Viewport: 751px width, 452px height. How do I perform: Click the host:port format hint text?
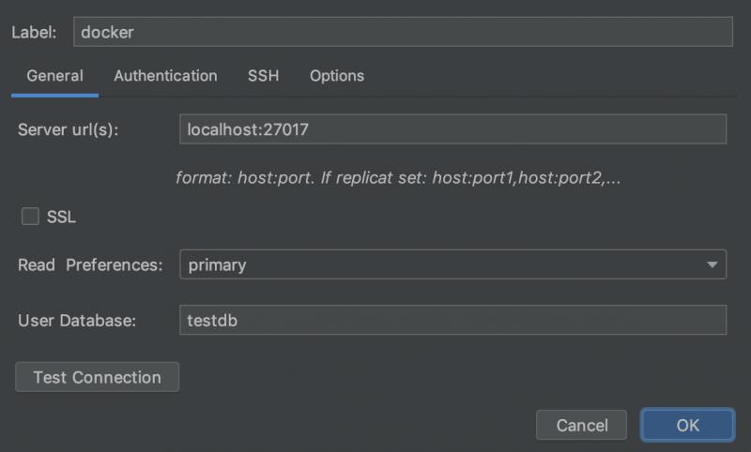398,177
